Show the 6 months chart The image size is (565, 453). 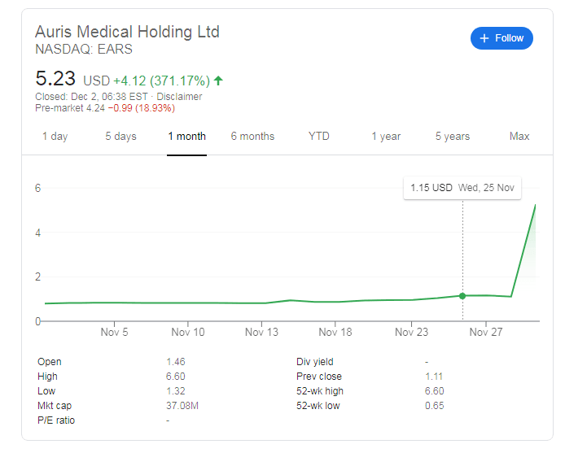[252, 137]
